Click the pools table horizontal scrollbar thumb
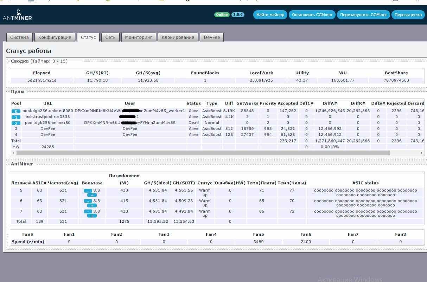427x282 pixels. pyautogui.click(x=203, y=153)
